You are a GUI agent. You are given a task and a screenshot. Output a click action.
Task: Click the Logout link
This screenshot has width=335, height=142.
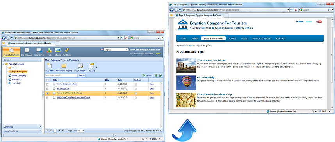pos(157,54)
